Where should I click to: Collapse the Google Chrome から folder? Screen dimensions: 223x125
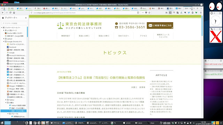click(x=4, y=42)
